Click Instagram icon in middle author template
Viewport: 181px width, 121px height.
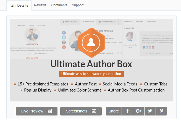(64, 42)
